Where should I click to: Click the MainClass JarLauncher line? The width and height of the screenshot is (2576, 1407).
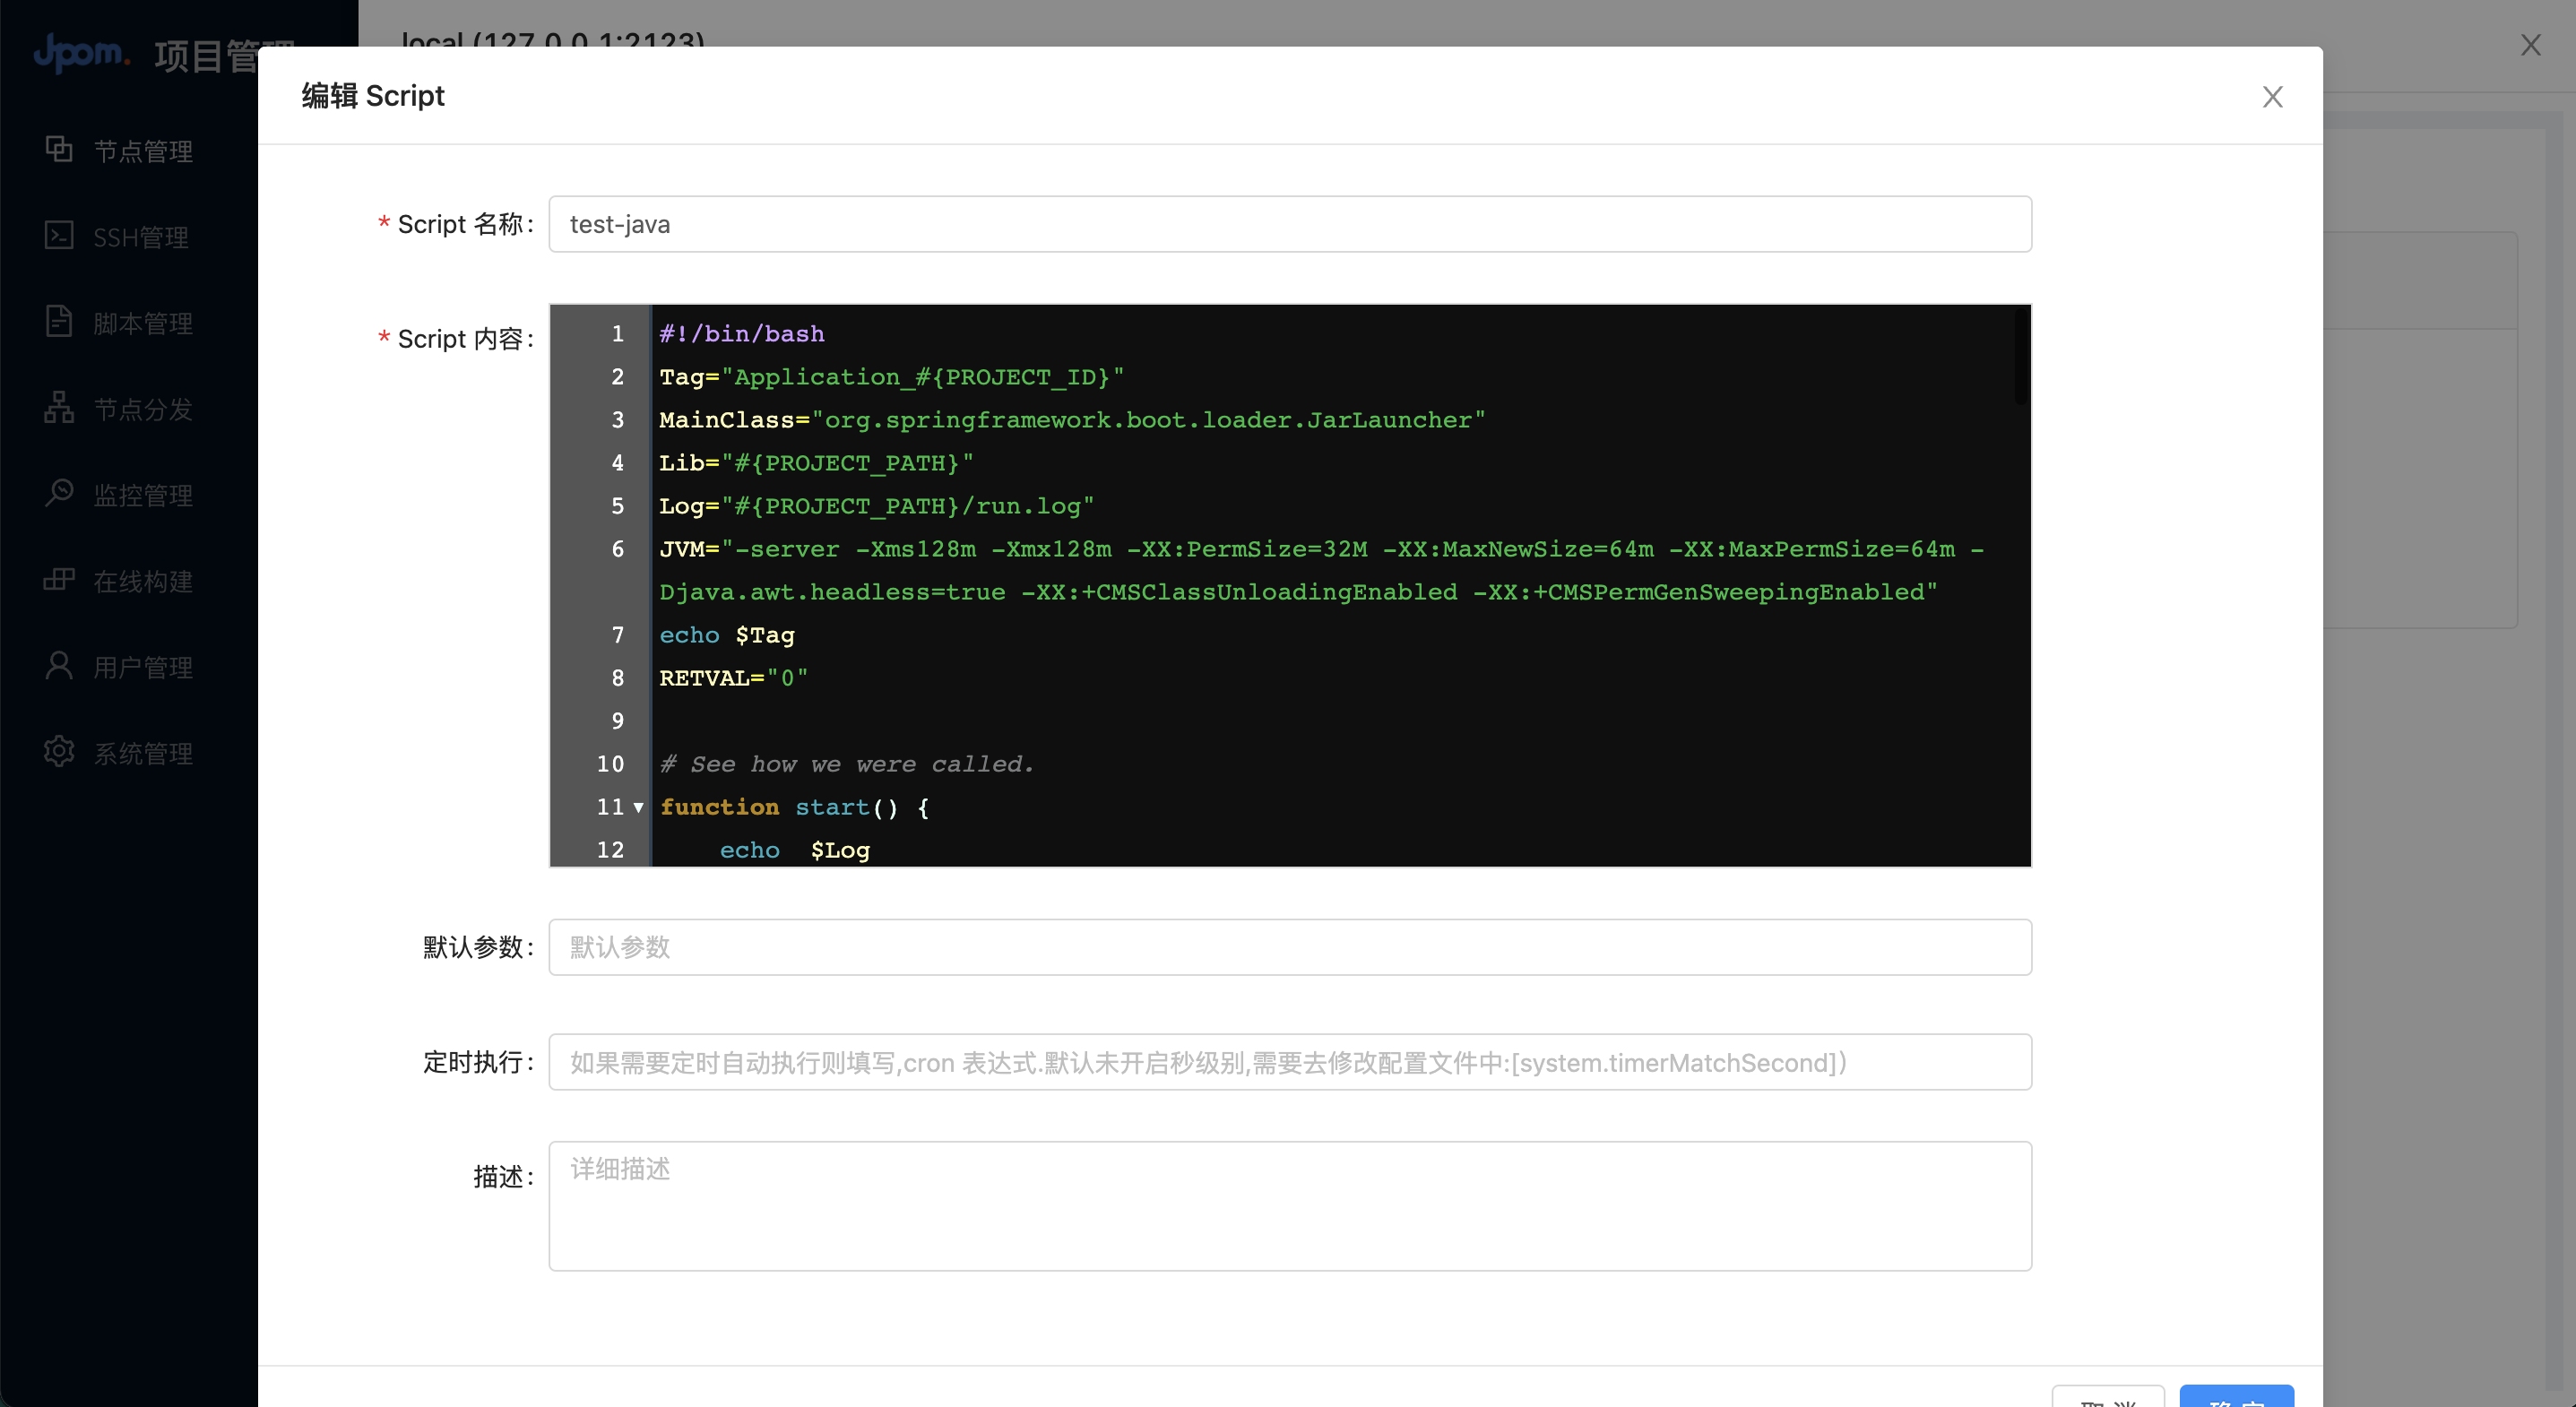(x=1072, y=420)
